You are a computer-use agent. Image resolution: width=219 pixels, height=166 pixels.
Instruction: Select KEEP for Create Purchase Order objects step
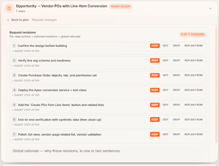155,75
